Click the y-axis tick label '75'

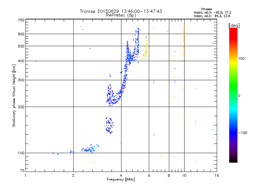[x=22, y=171]
